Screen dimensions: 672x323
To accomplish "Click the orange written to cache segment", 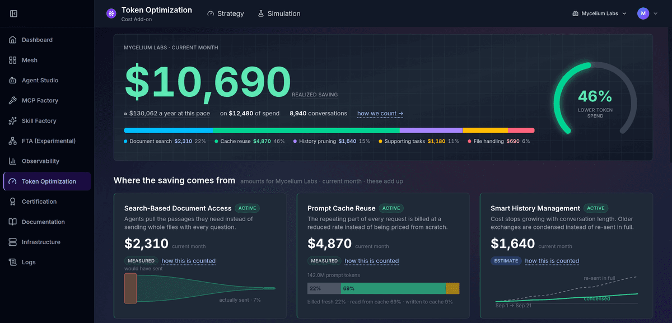I will coord(452,288).
